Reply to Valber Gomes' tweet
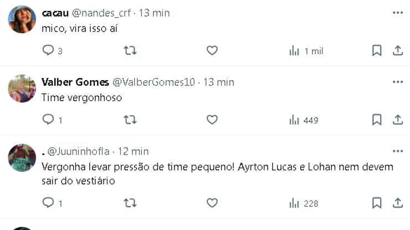 click(x=49, y=119)
